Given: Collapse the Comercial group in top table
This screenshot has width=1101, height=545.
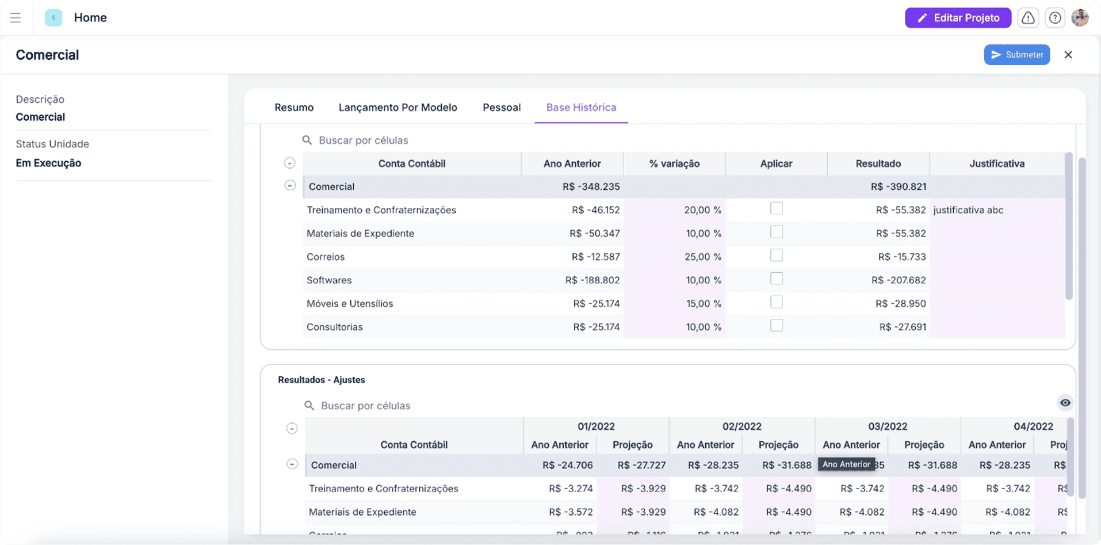Looking at the screenshot, I should pyautogui.click(x=290, y=186).
